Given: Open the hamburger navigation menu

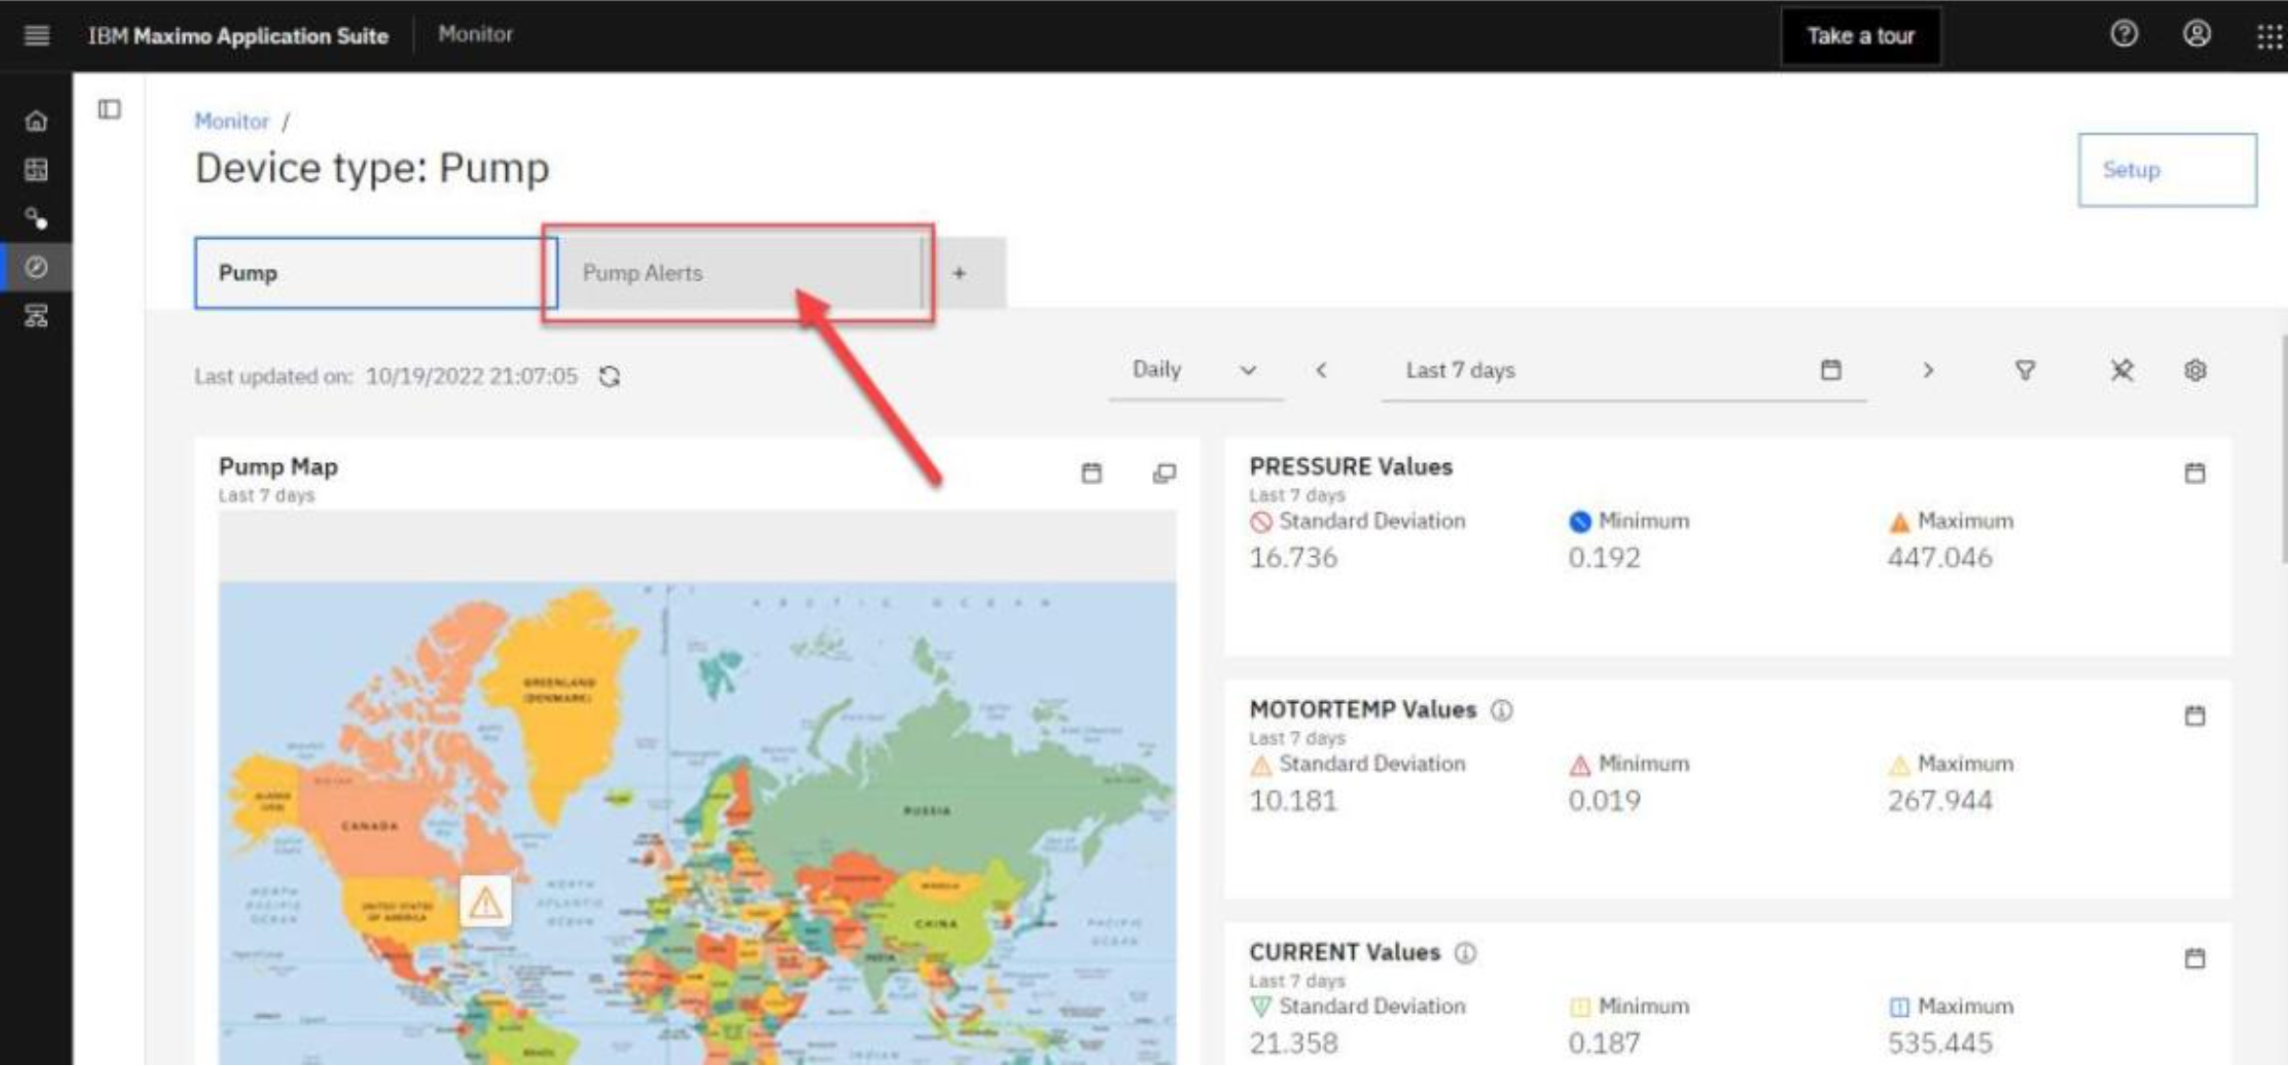Looking at the screenshot, I should click(36, 36).
